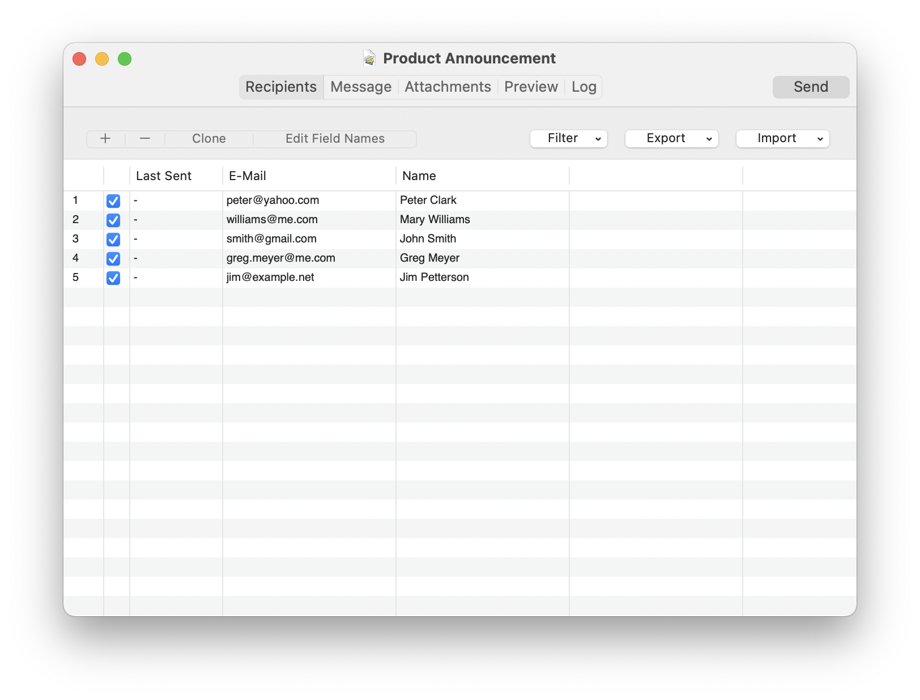This screenshot has height=700, width=920.
Task: Show the Log tab
Action: (583, 87)
